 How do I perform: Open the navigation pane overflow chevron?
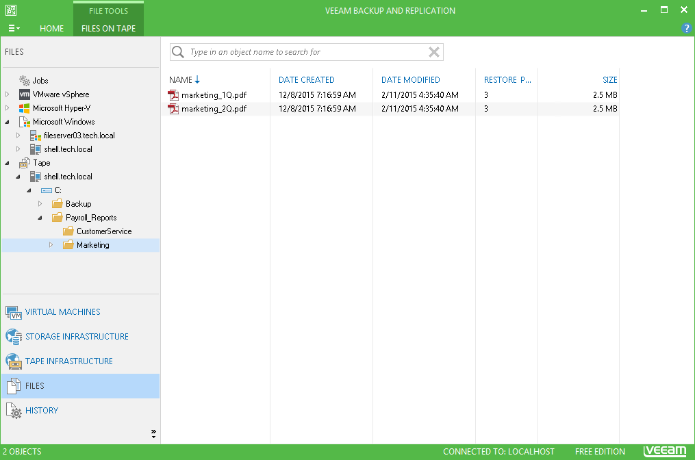tap(153, 433)
